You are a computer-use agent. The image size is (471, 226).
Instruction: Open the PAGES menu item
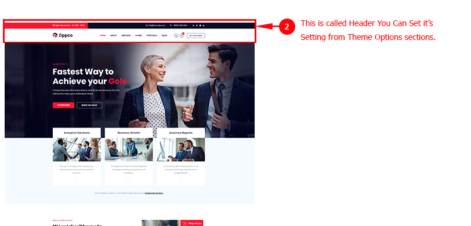(139, 35)
